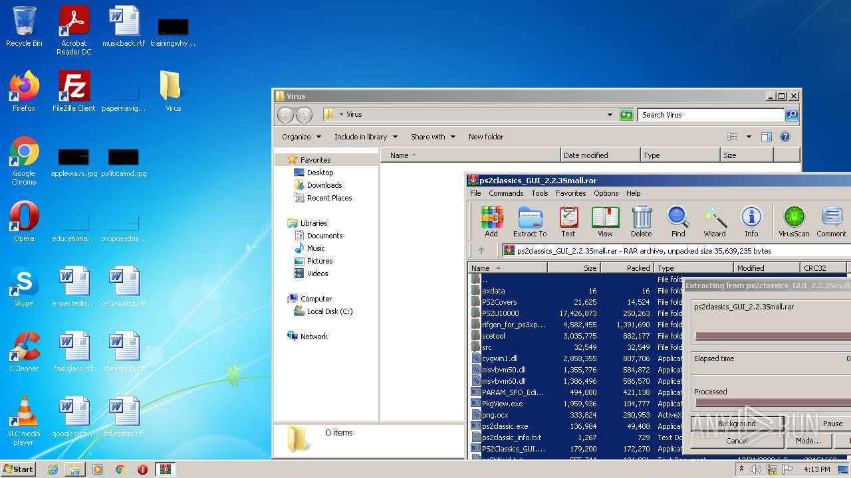Click the Search Virus input field

[x=711, y=115]
